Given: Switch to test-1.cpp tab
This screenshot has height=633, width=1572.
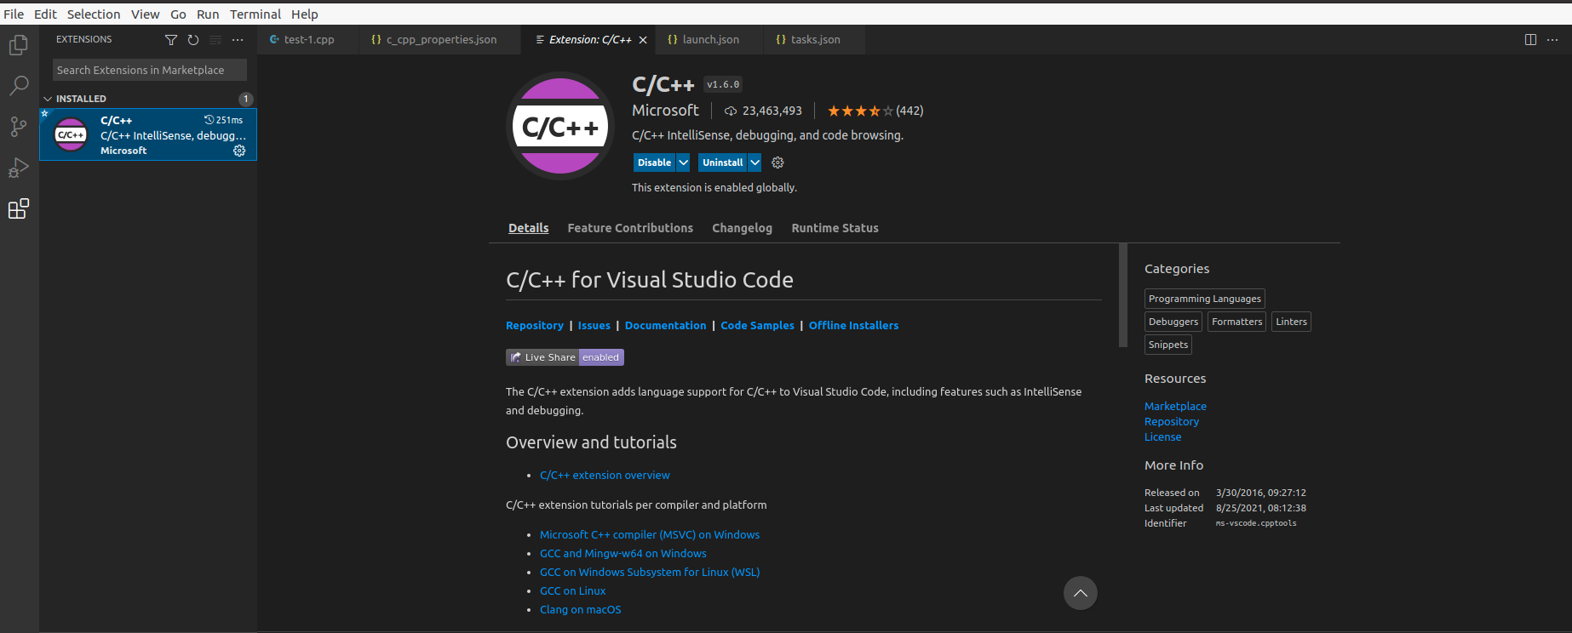Looking at the screenshot, I should click(x=309, y=40).
